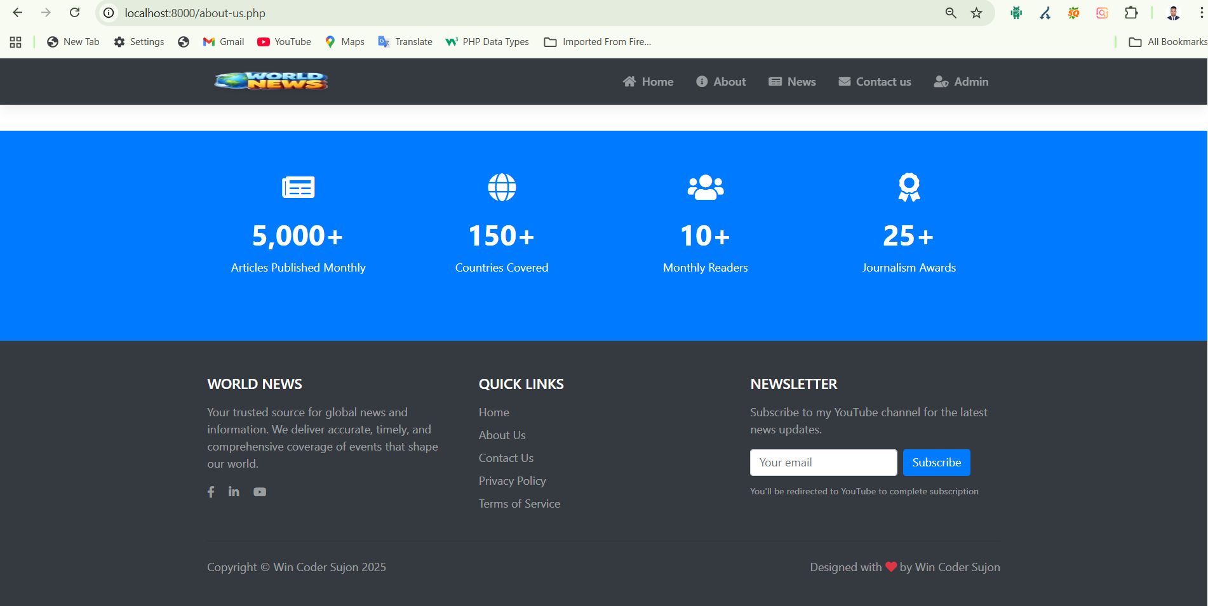Viewport: 1208px width, 606px height.
Task: Open the Privacy Policy footer link
Action: [x=512, y=481]
